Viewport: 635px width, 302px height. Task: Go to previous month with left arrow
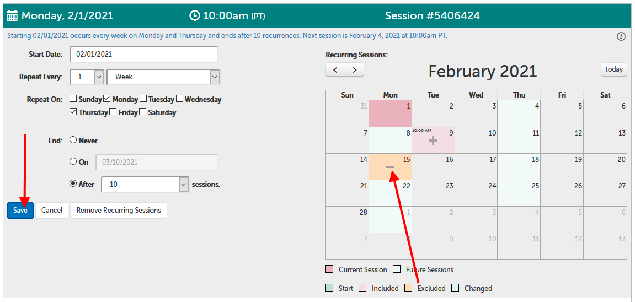tap(335, 70)
